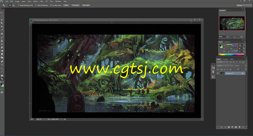Open the Window menu
The image size is (253, 136).
pos(58,1)
